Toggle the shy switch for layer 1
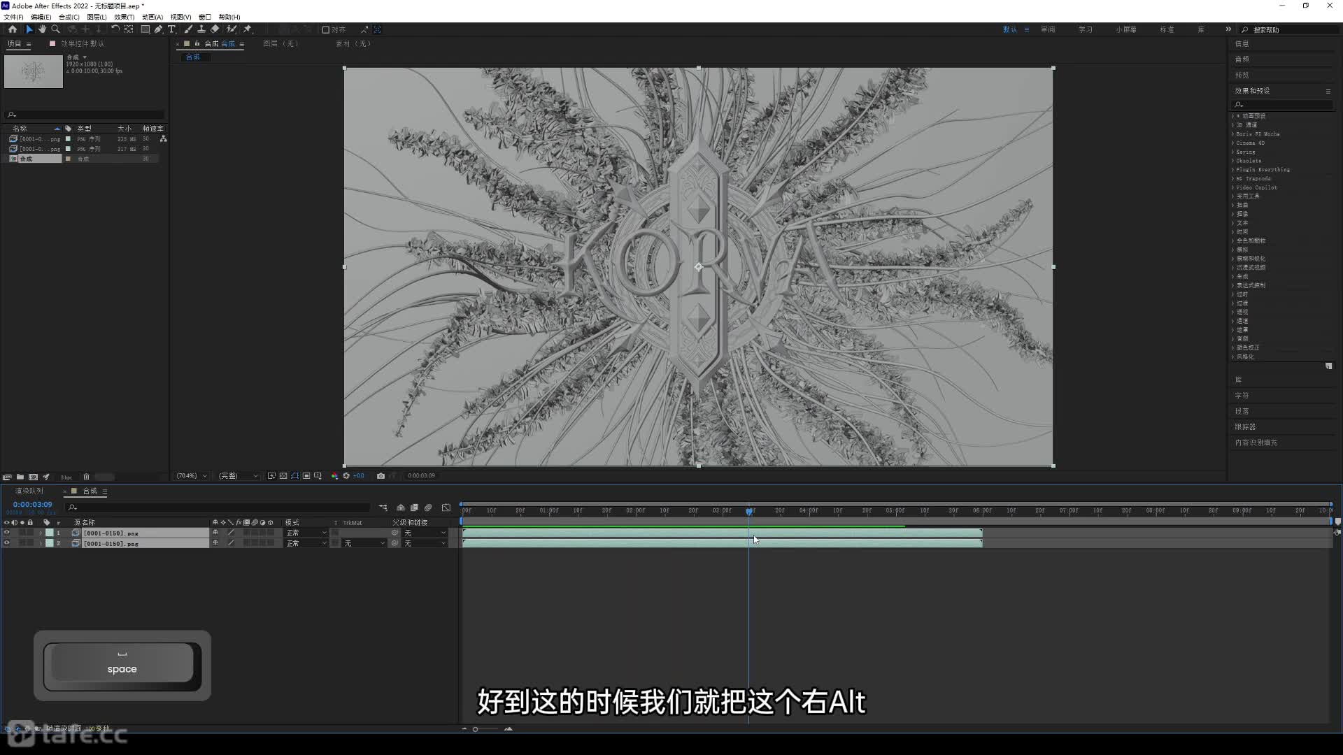The width and height of the screenshot is (1343, 755). click(215, 533)
